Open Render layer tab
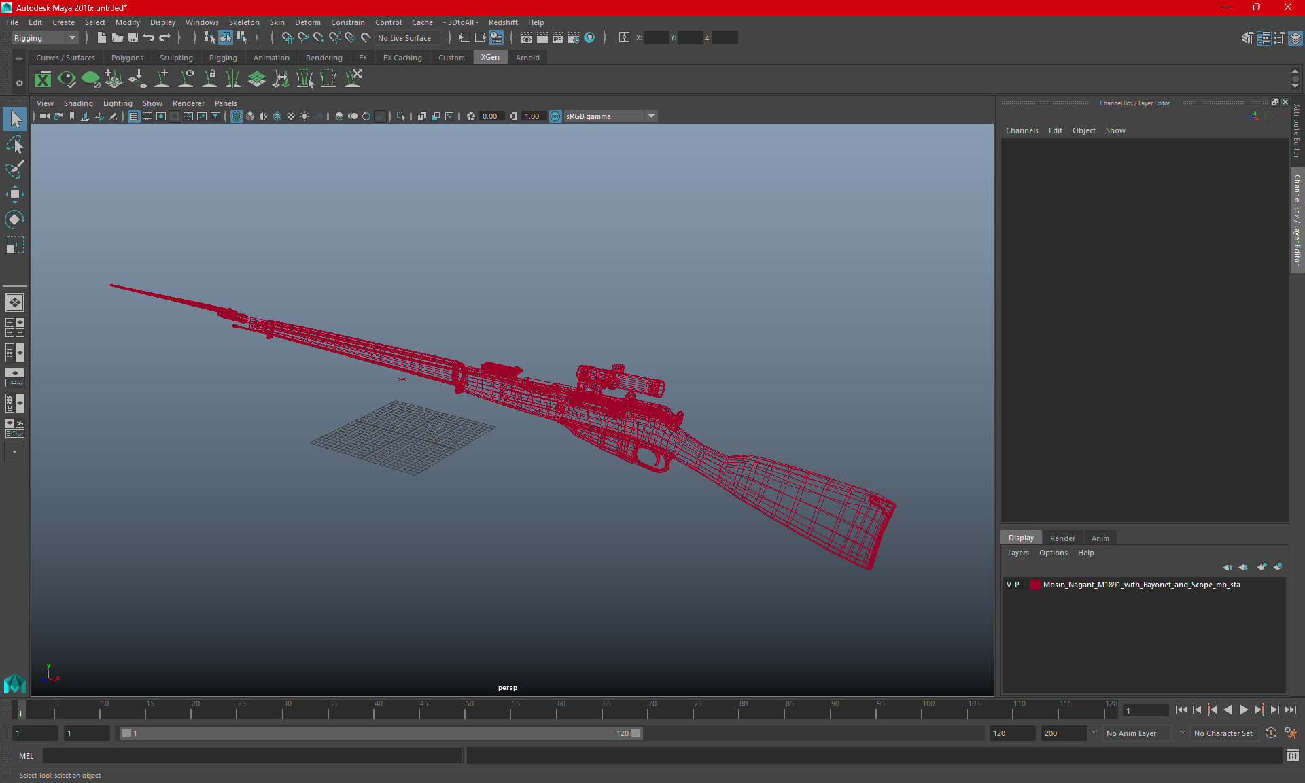The height and width of the screenshot is (783, 1305). [x=1062, y=538]
